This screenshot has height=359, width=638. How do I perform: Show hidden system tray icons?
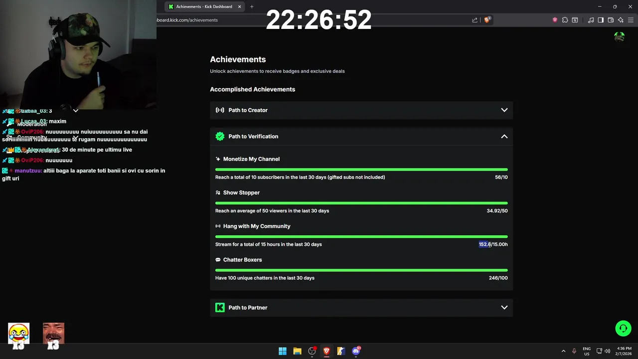coord(563,351)
